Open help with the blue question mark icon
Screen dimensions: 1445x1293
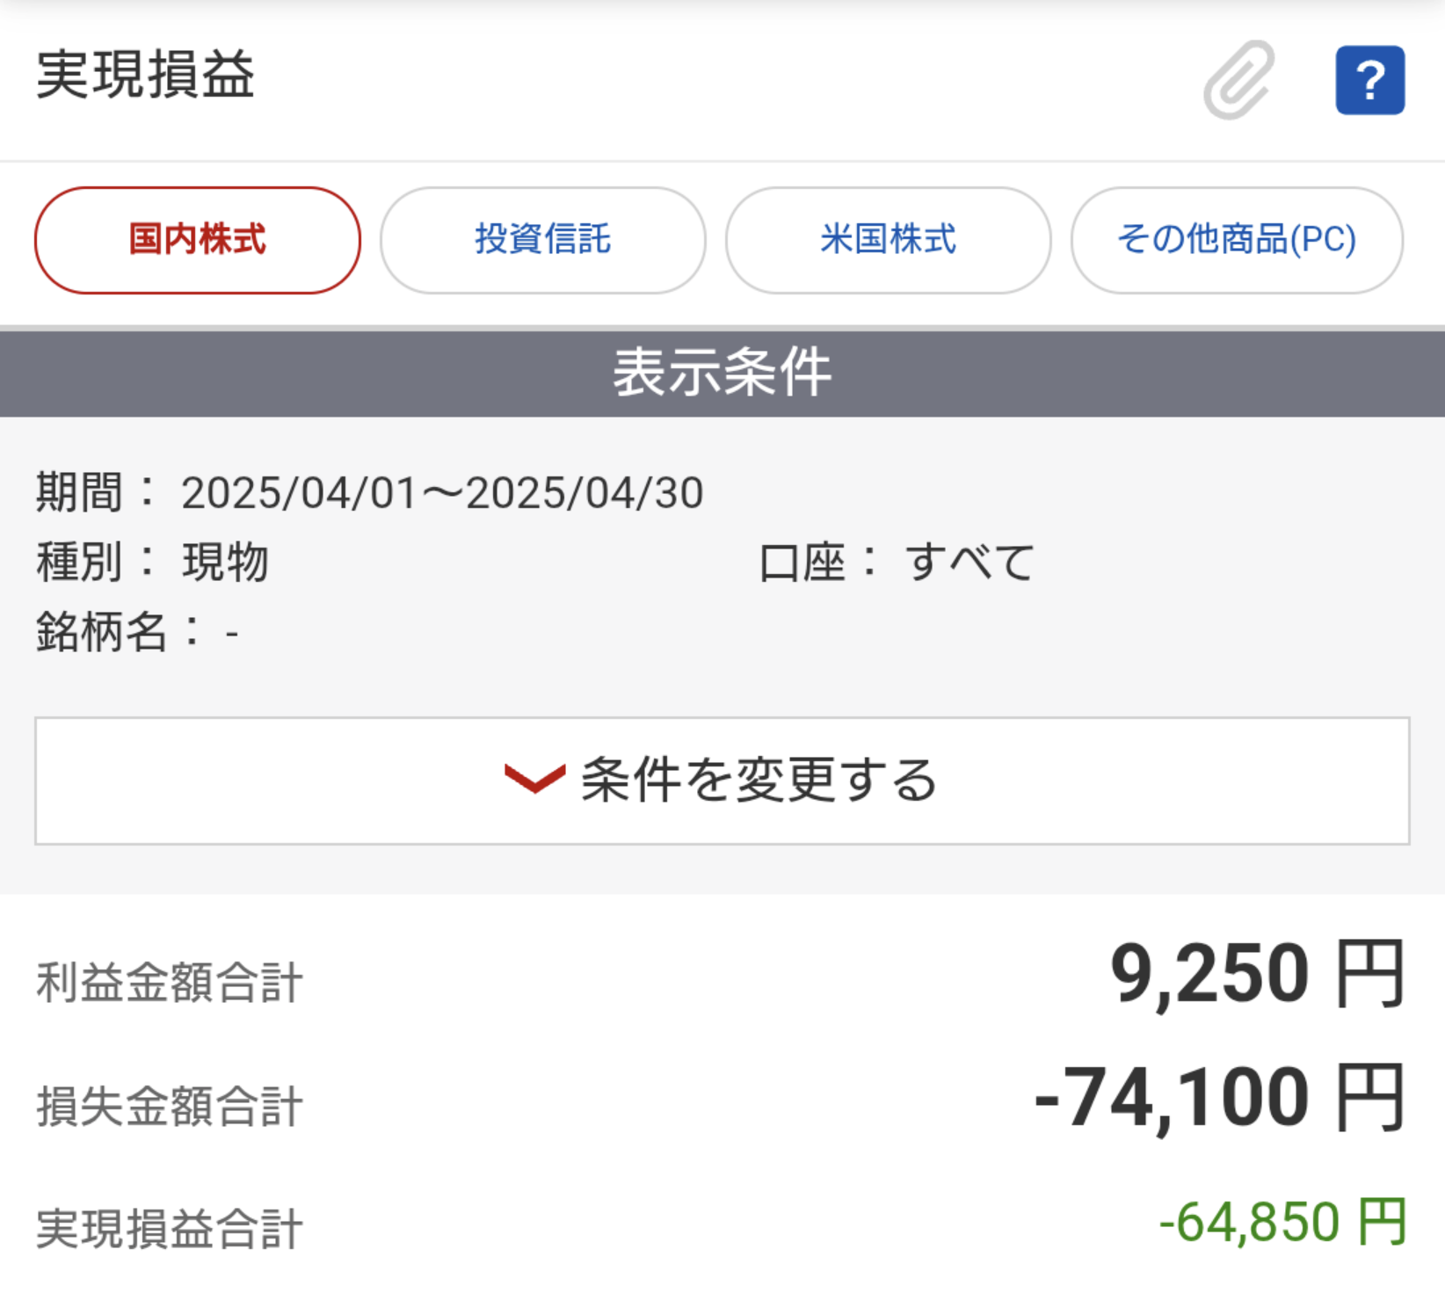coord(1369,80)
